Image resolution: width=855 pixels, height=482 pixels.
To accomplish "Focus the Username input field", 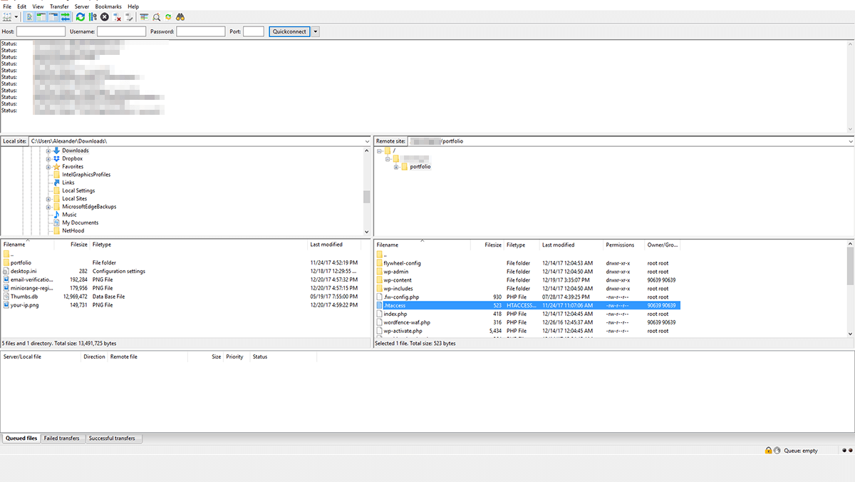I will pos(121,31).
